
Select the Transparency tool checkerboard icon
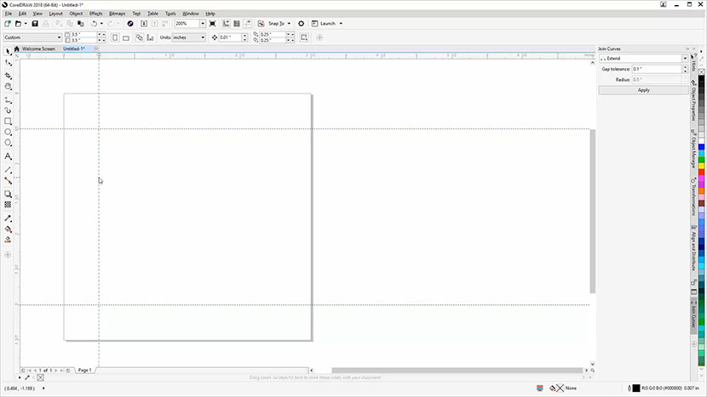pyautogui.click(x=9, y=205)
